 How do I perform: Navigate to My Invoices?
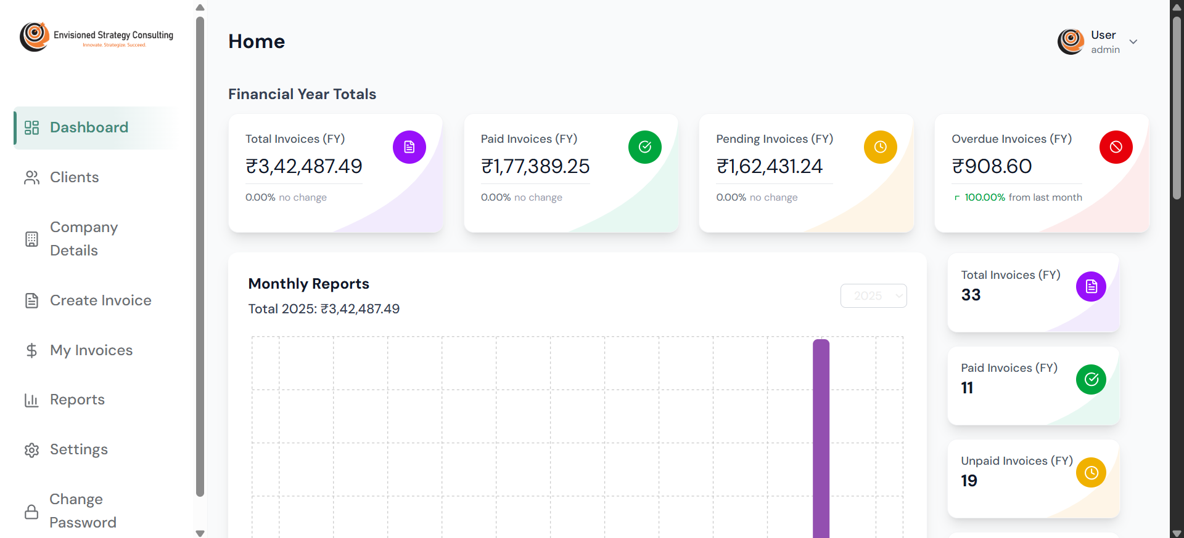click(x=91, y=350)
